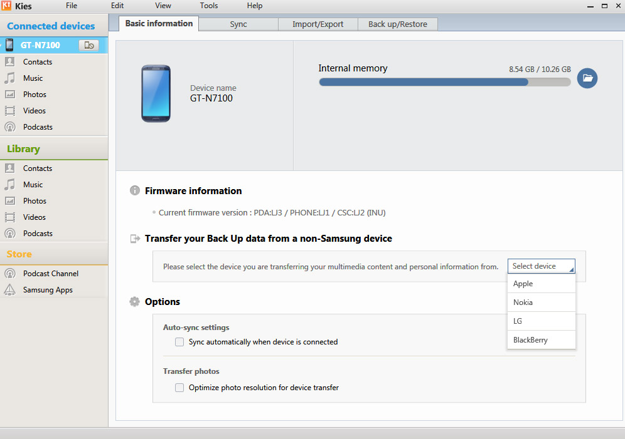Click the transfer Back Up data icon
The image size is (625, 439).
coord(135,239)
